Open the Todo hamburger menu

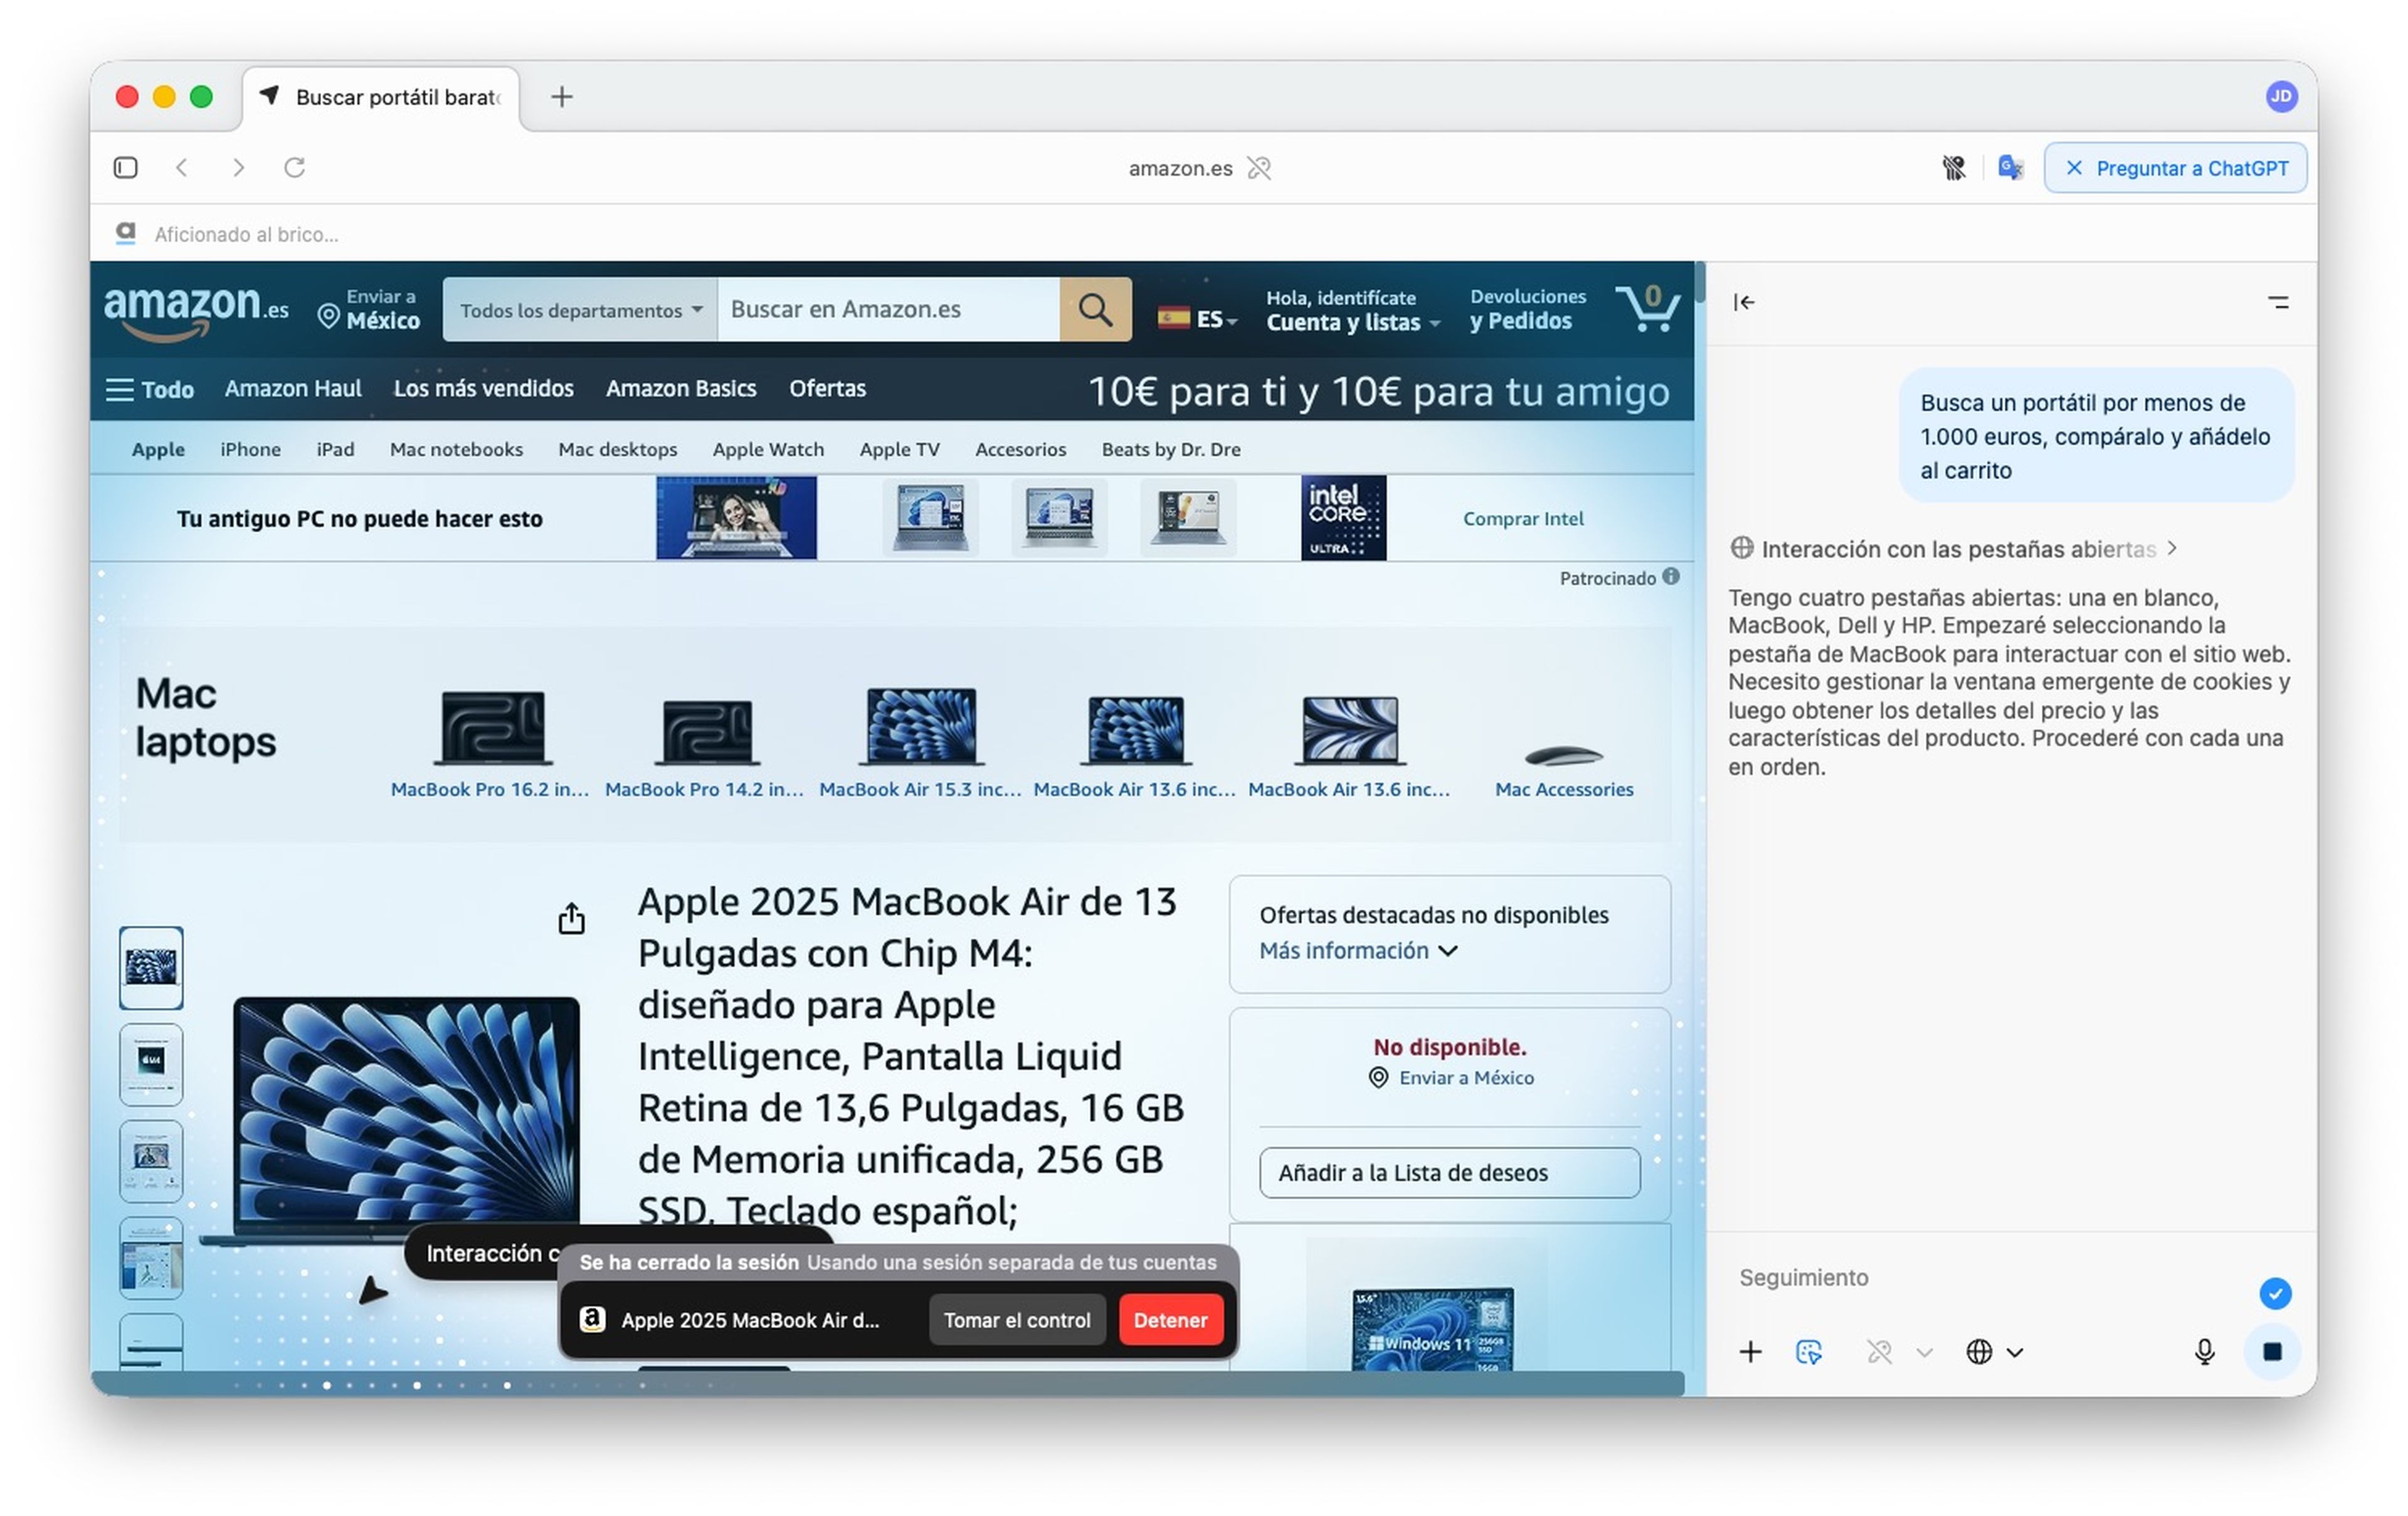[x=150, y=389]
